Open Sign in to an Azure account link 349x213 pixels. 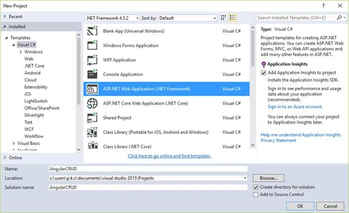(295, 107)
